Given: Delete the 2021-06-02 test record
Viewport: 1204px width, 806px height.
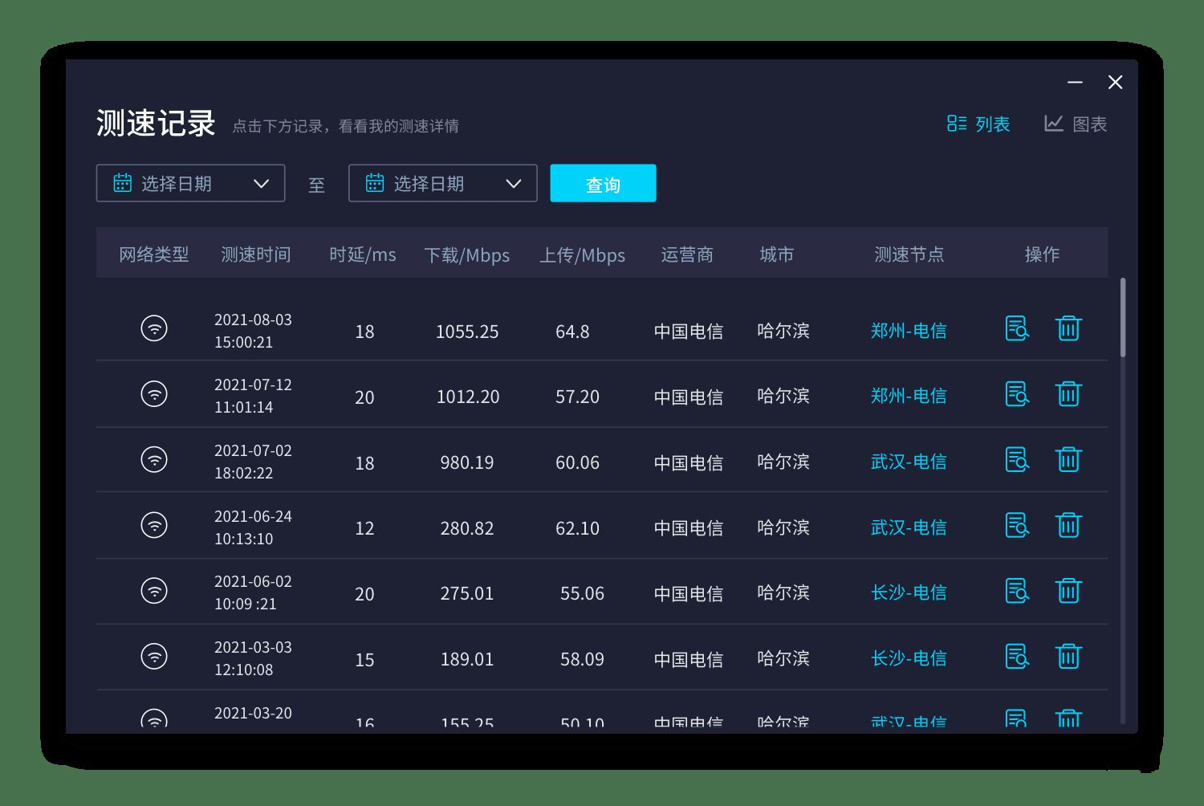Looking at the screenshot, I should 1068,592.
